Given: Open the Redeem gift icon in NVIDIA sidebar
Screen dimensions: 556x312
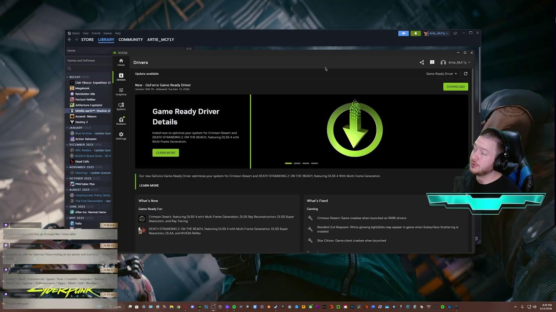Looking at the screenshot, I should [121, 121].
